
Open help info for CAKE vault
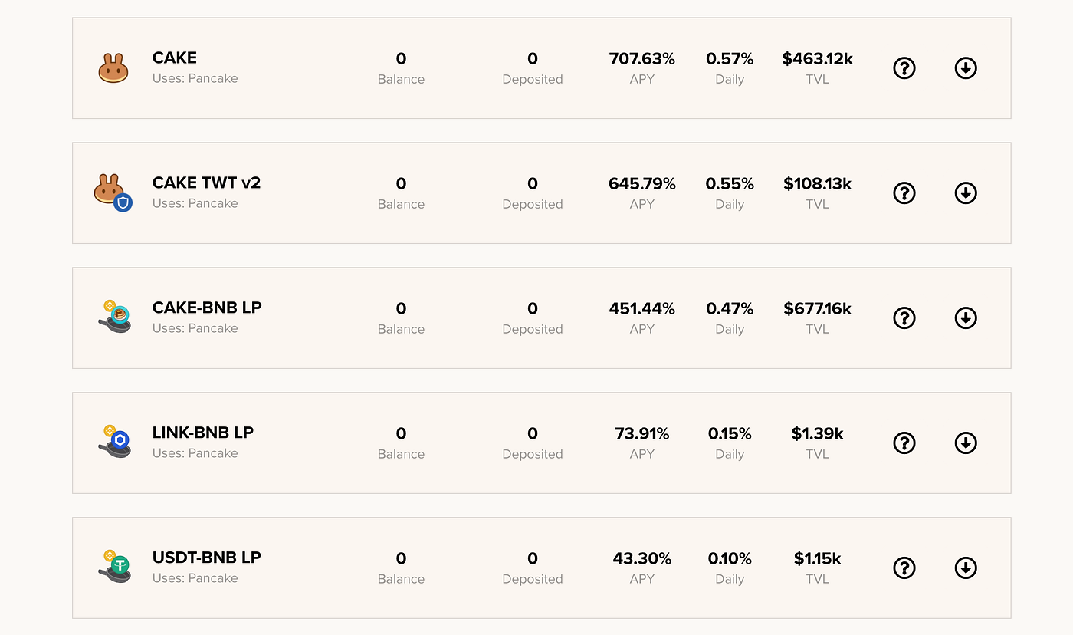904,68
